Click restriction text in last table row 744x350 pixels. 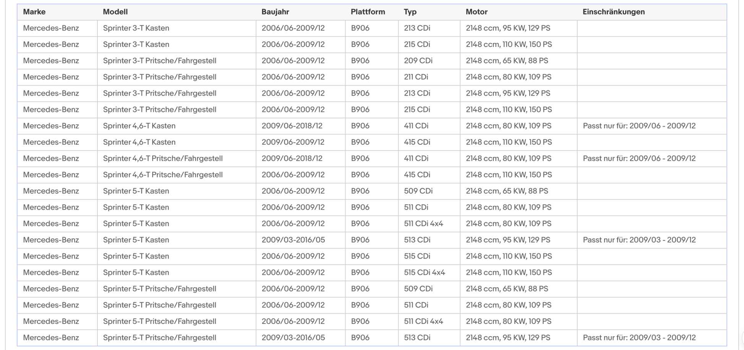pos(639,338)
